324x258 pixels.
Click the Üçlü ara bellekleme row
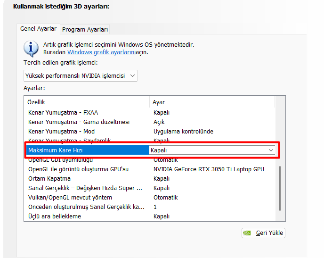pyautogui.click(x=55, y=216)
